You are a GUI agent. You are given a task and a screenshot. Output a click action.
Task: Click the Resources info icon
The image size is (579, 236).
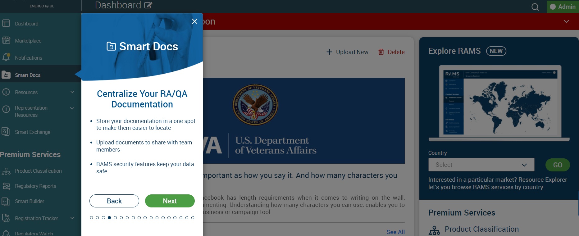click(x=6, y=92)
